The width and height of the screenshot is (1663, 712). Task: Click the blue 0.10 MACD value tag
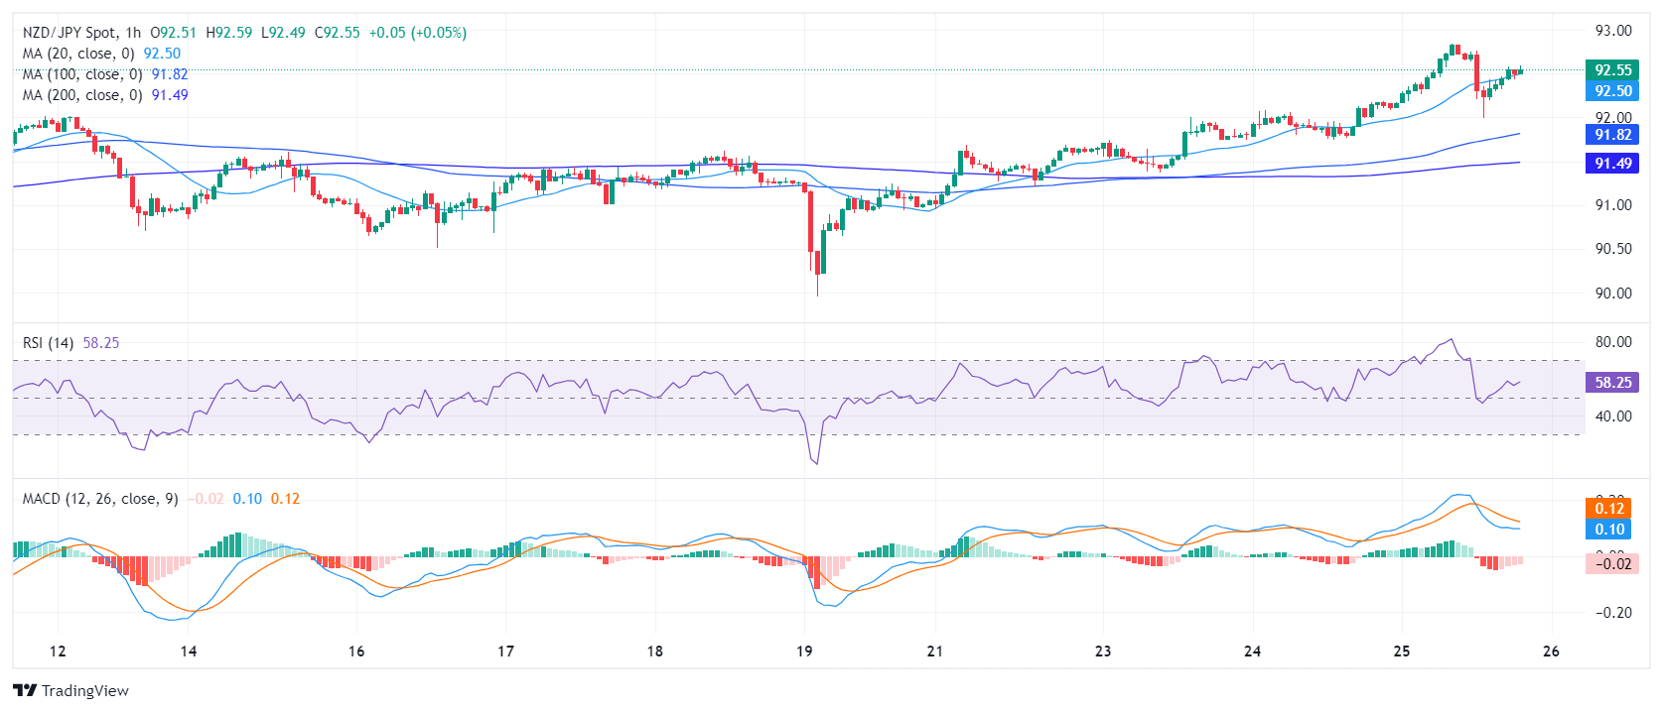(x=1608, y=530)
